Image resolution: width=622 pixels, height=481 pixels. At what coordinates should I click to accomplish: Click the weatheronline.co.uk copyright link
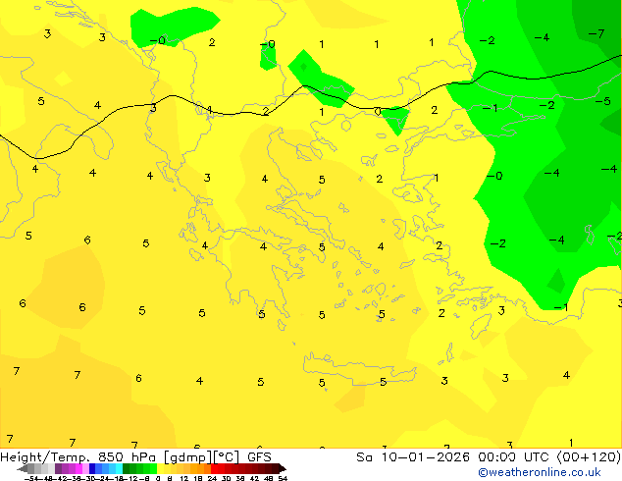point(540,472)
